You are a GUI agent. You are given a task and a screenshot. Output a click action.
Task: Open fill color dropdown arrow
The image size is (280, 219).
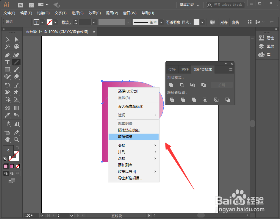42,22
